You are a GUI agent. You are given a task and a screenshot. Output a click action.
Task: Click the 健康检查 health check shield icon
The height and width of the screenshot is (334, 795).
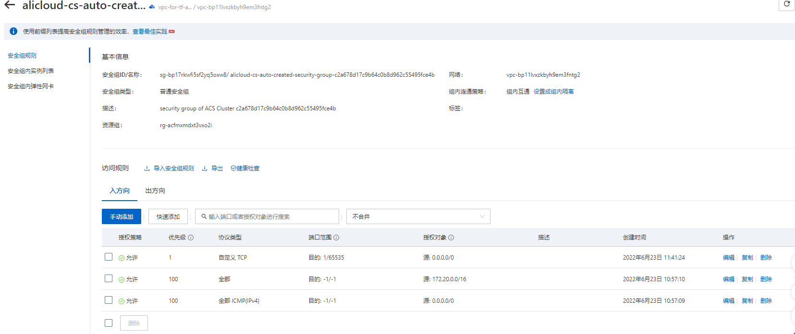pyautogui.click(x=233, y=168)
